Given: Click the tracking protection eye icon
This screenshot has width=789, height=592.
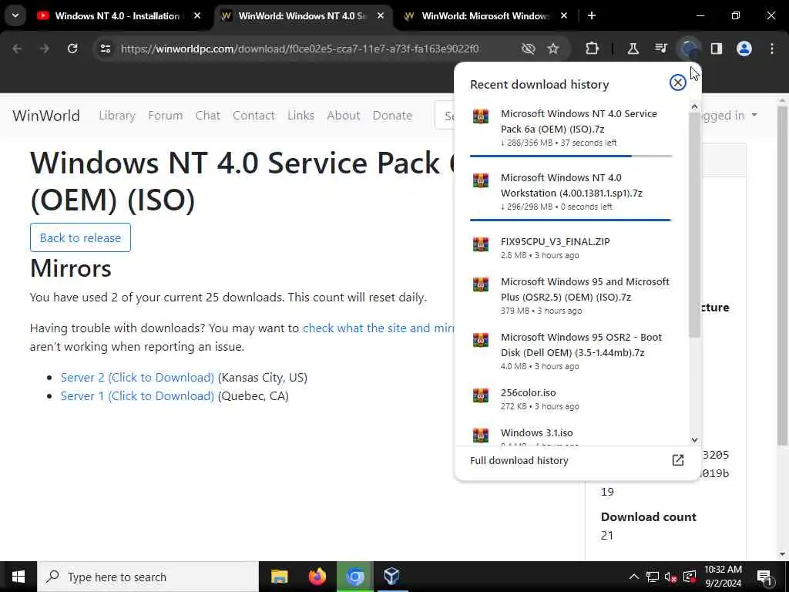Looking at the screenshot, I should 528,49.
